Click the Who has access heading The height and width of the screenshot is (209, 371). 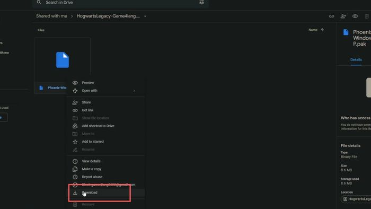pyautogui.click(x=356, y=118)
